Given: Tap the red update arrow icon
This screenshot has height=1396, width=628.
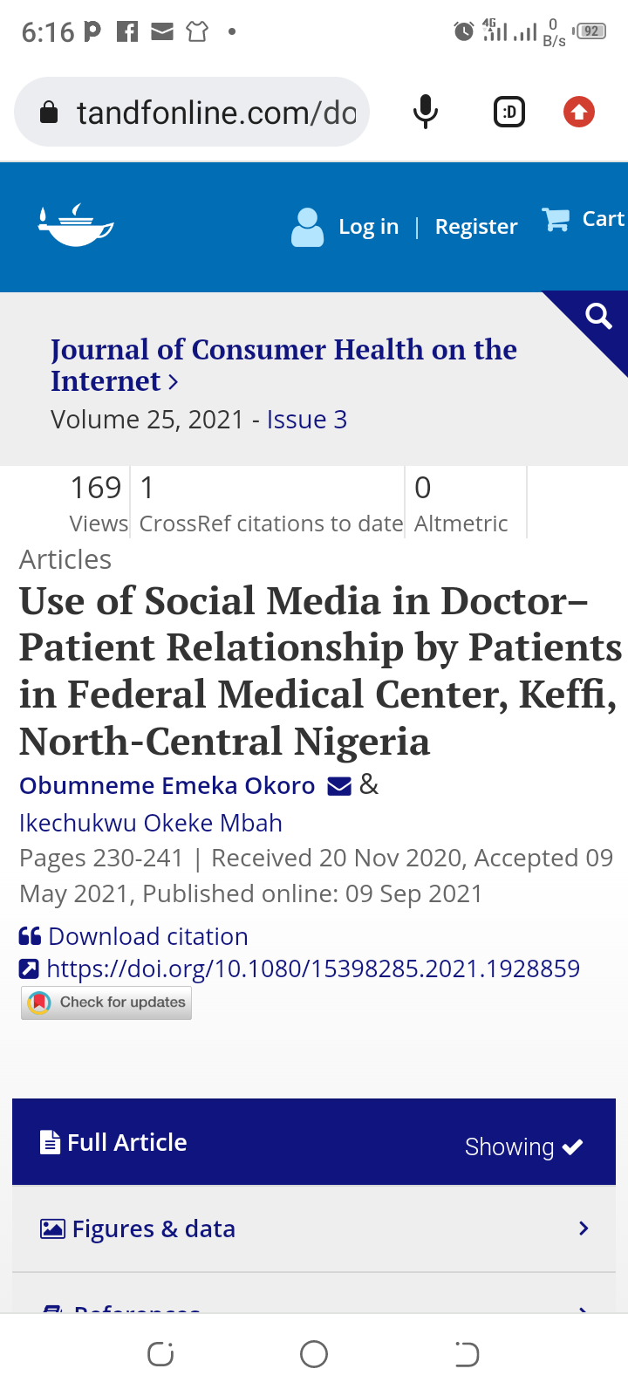Looking at the screenshot, I should [x=579, y=112].
